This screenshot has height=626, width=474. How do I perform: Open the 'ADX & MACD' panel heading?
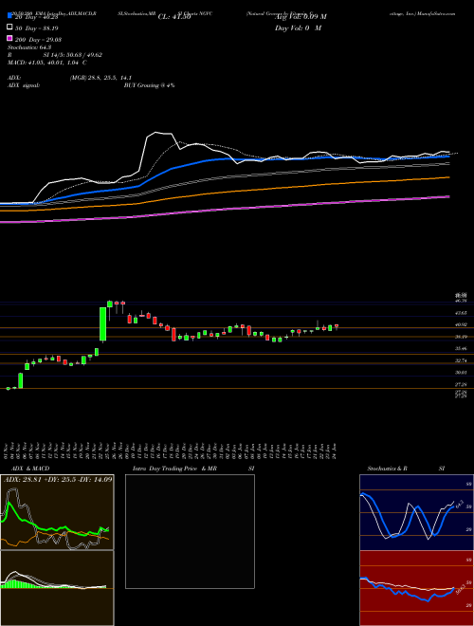[30, 469]
